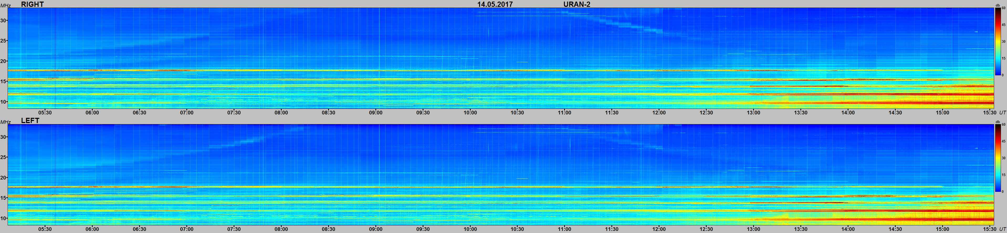Click 11:30 tick under LEFT panel
Screen dimensions: 1007x233
click(x=612, y=229)
